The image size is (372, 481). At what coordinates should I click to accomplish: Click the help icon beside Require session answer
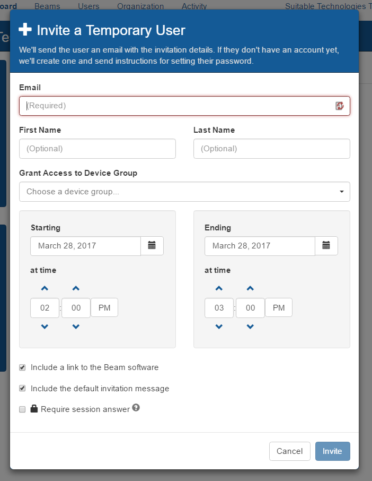pyautogui.click(x=136, y=408)
